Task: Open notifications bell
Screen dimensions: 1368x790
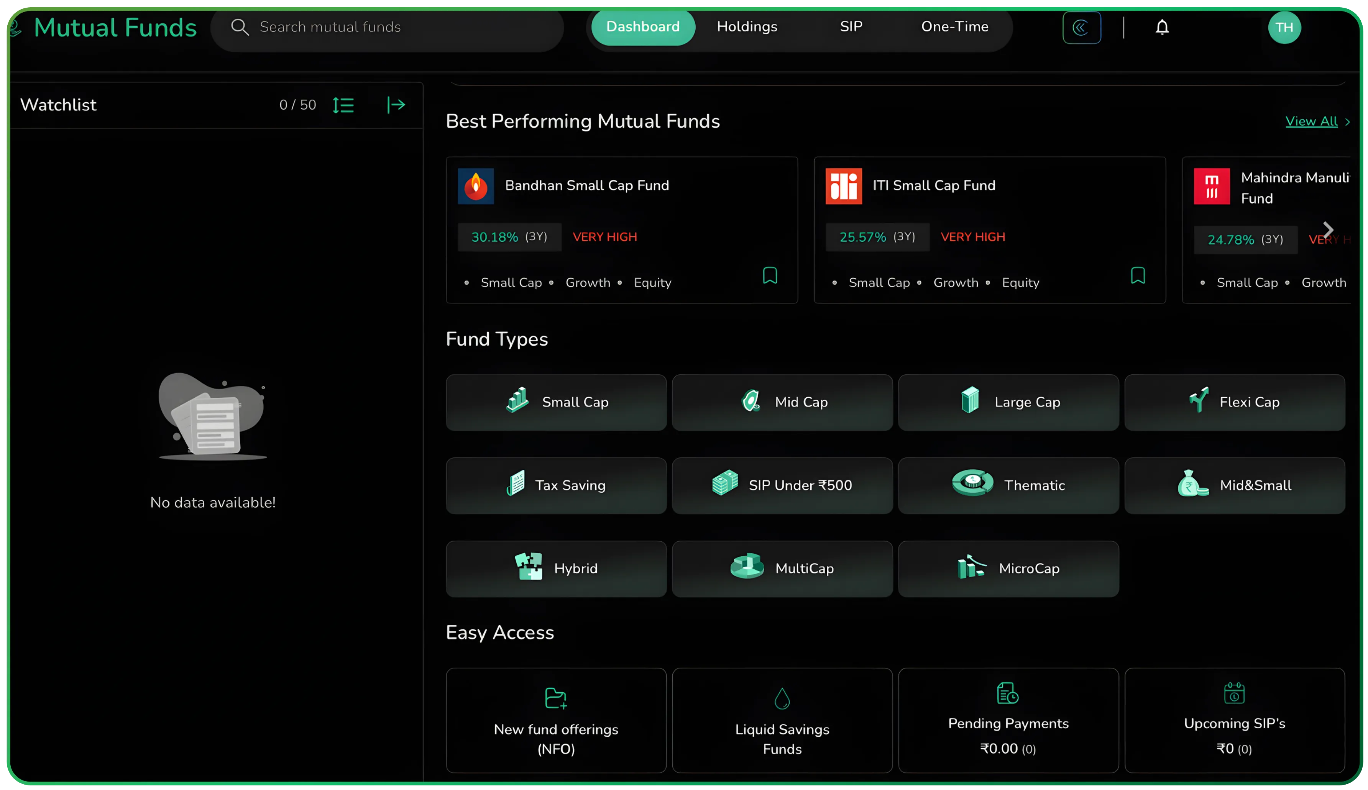Action: coord(1162,27)
